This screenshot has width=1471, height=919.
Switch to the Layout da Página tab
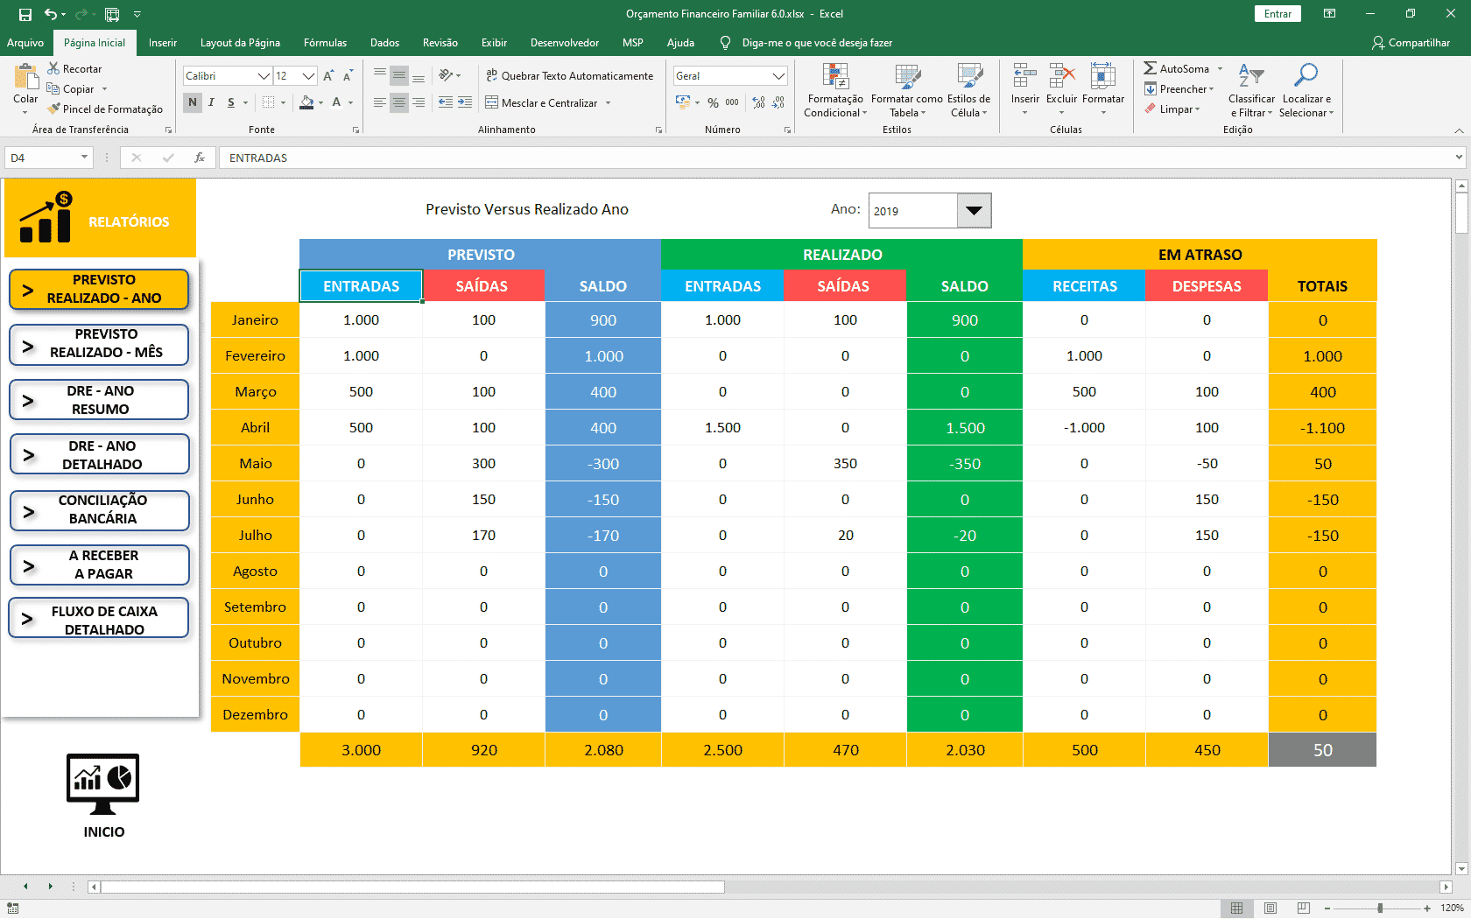240,42
